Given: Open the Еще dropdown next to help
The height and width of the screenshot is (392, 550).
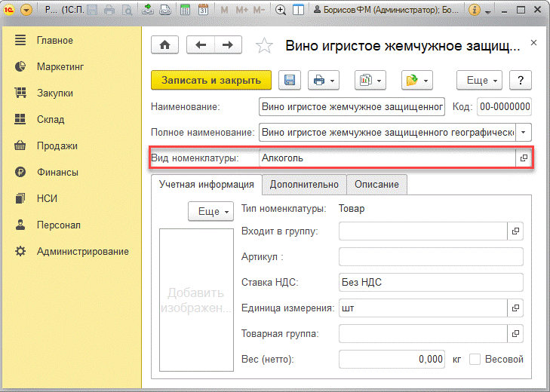Looking at the screenshot, I should point(480,80).
